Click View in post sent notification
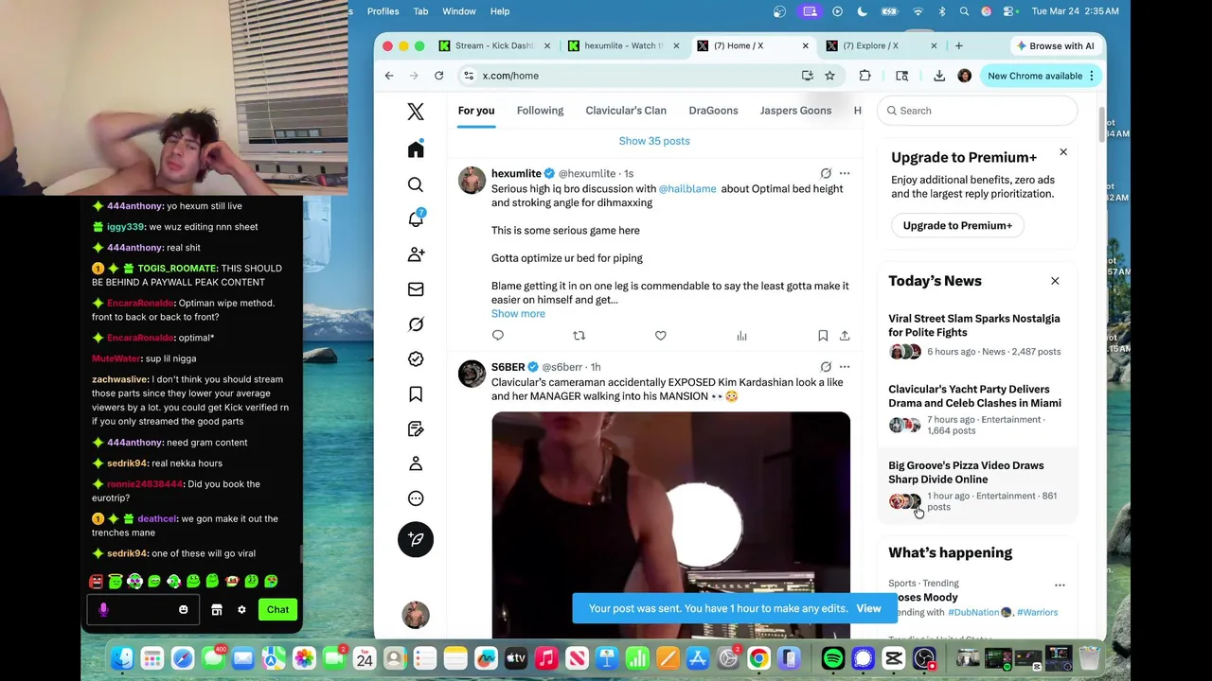 point(868,608)
